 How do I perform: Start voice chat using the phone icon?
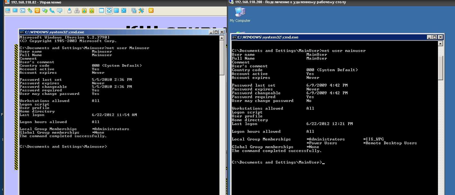pyautogui.click(x=52, y=11)
